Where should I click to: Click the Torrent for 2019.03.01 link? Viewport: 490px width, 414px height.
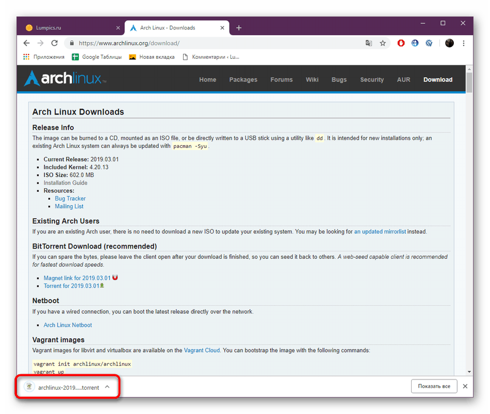pyautogui.click(x=71, y=286)
